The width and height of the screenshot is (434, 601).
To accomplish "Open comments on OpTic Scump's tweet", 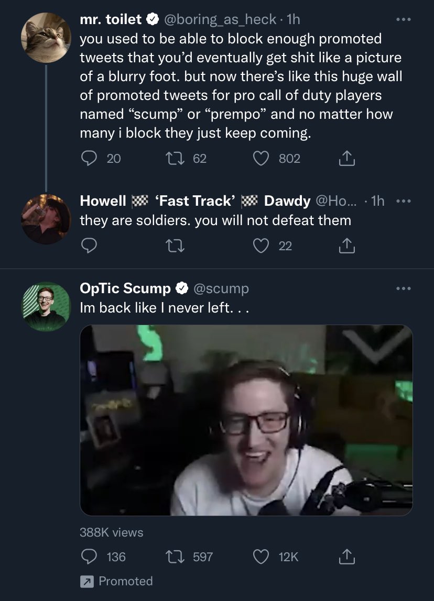I will (x=89, y=557).
